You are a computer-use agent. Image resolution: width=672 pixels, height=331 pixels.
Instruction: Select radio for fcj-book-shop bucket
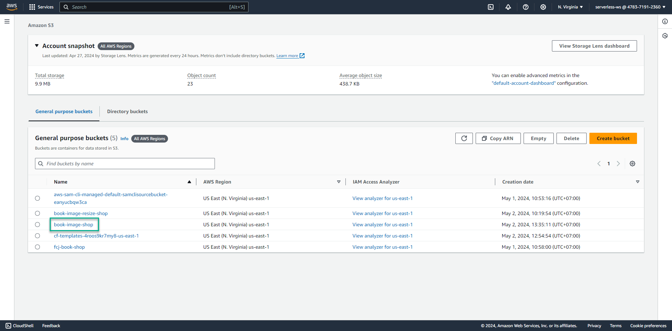pos(37,247)
